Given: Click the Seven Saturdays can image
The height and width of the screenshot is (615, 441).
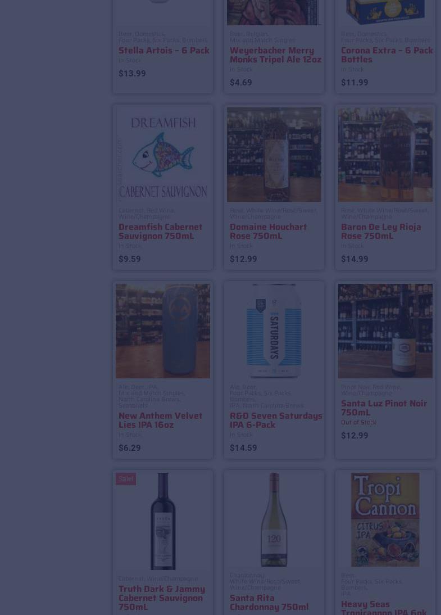Looking at the screenshot, I should [x=274, y=331].
